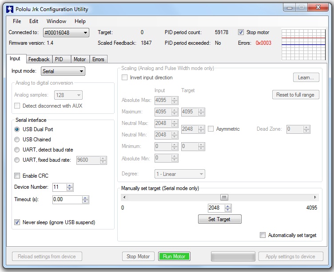The height and width of the screenshot is (272, 334).
Task: Click Apply settings to device
Action: coord(290,256)
